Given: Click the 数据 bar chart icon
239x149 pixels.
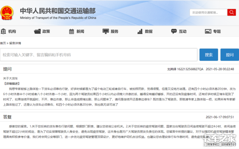Looking at the screenshot, I should pyautogui.click(x=140, y=31).
